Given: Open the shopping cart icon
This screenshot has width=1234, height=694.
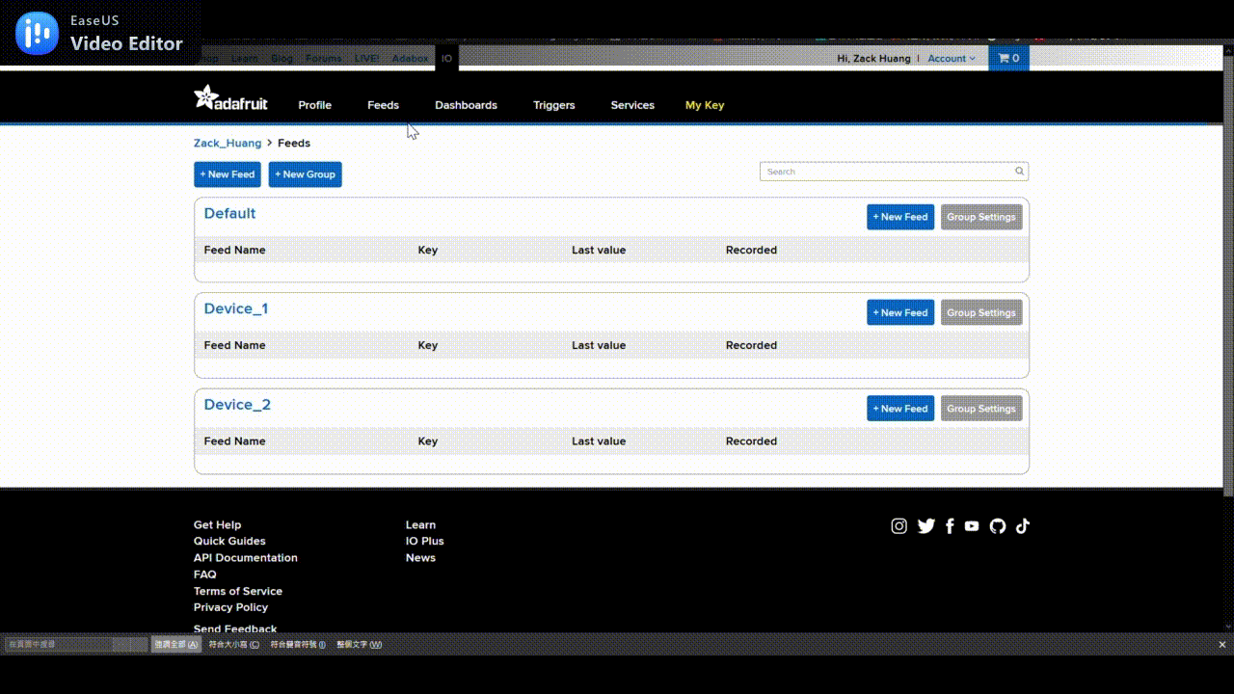Looking at the screenshot, I should [x=1008, y=58].
